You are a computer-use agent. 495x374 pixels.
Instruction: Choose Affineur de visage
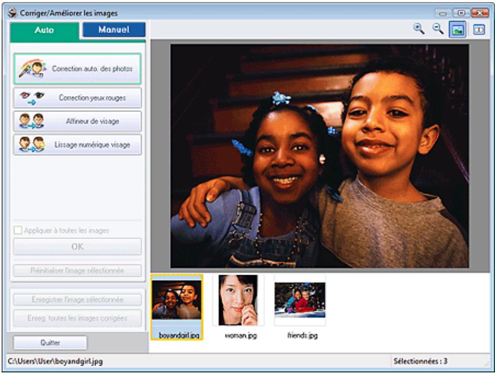[77, 121]
